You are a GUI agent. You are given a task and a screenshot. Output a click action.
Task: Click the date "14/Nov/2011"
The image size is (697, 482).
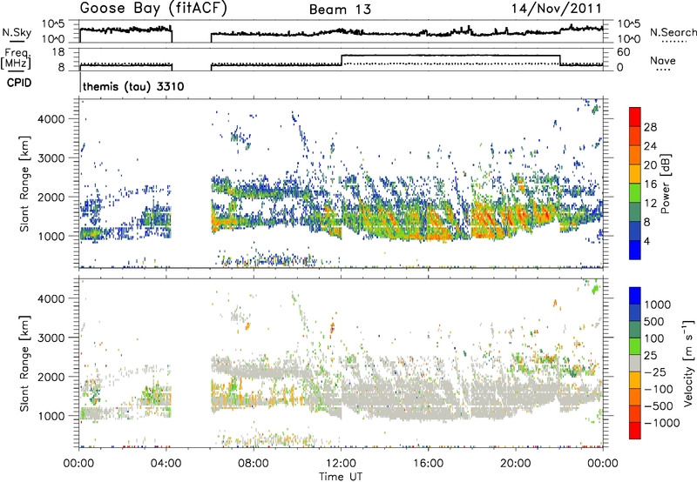[557, 9]
